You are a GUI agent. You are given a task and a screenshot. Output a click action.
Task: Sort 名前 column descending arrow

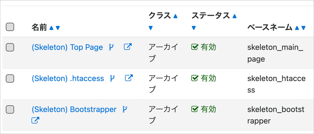[58, 28]
